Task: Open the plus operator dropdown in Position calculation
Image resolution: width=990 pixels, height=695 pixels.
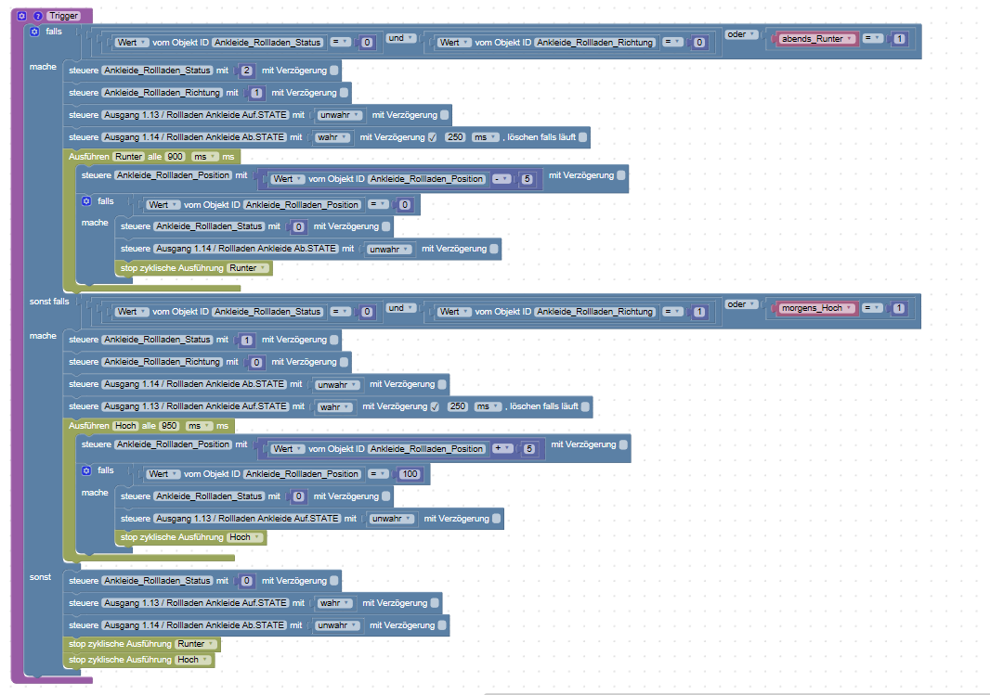Action: coord(502,448)
